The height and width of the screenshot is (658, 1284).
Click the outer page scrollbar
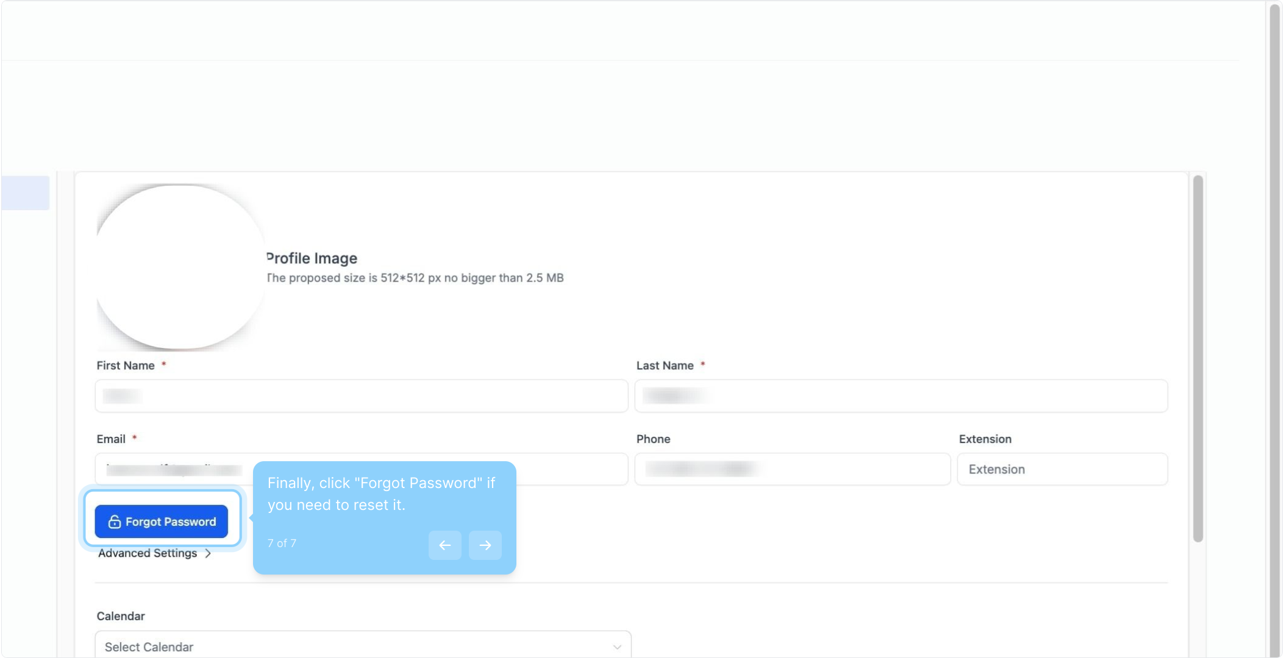(1275, 329)
